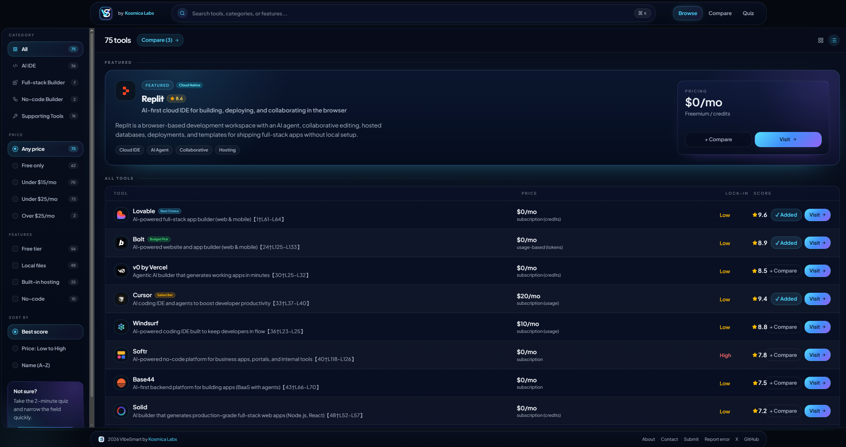Add Replit to comparison
846x447 pixels.
tap(718, 140)
